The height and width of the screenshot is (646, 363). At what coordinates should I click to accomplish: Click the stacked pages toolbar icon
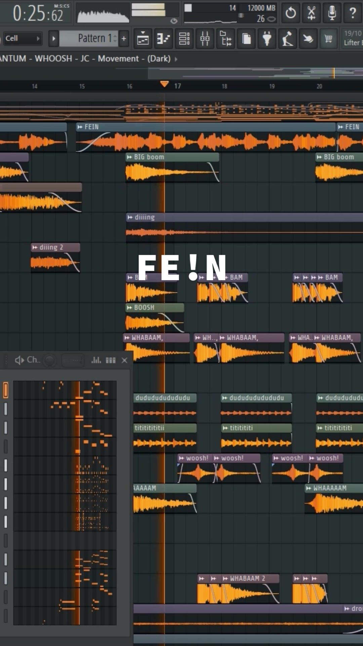(247, 39)
